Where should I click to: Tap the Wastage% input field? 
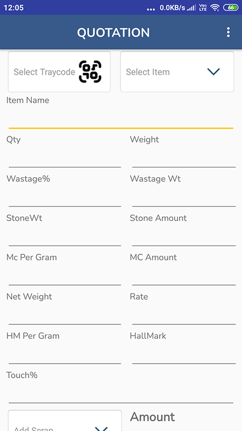(65, 196)
